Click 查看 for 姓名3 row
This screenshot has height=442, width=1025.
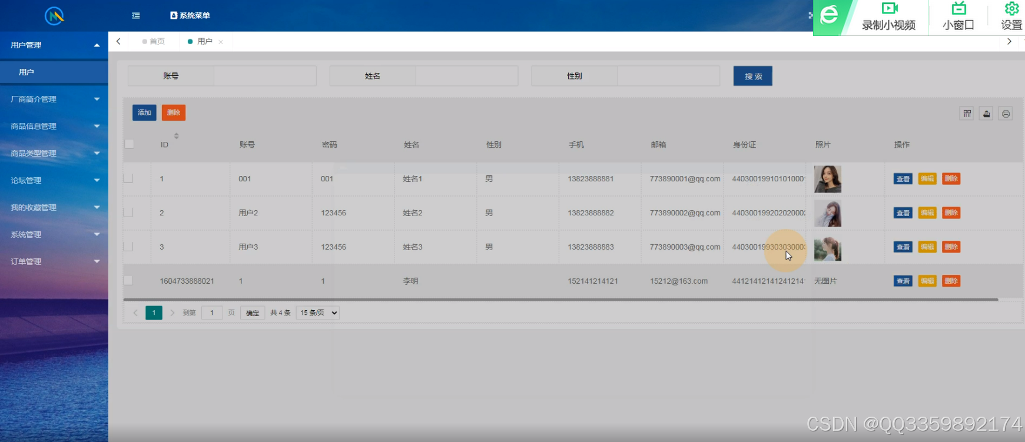903,247
